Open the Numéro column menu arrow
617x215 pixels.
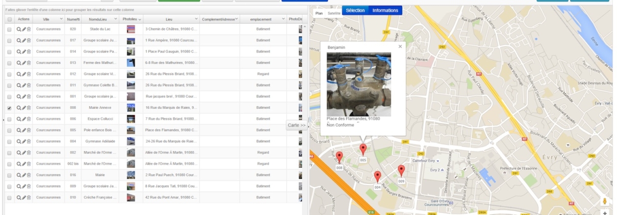(x=78, y=19)
